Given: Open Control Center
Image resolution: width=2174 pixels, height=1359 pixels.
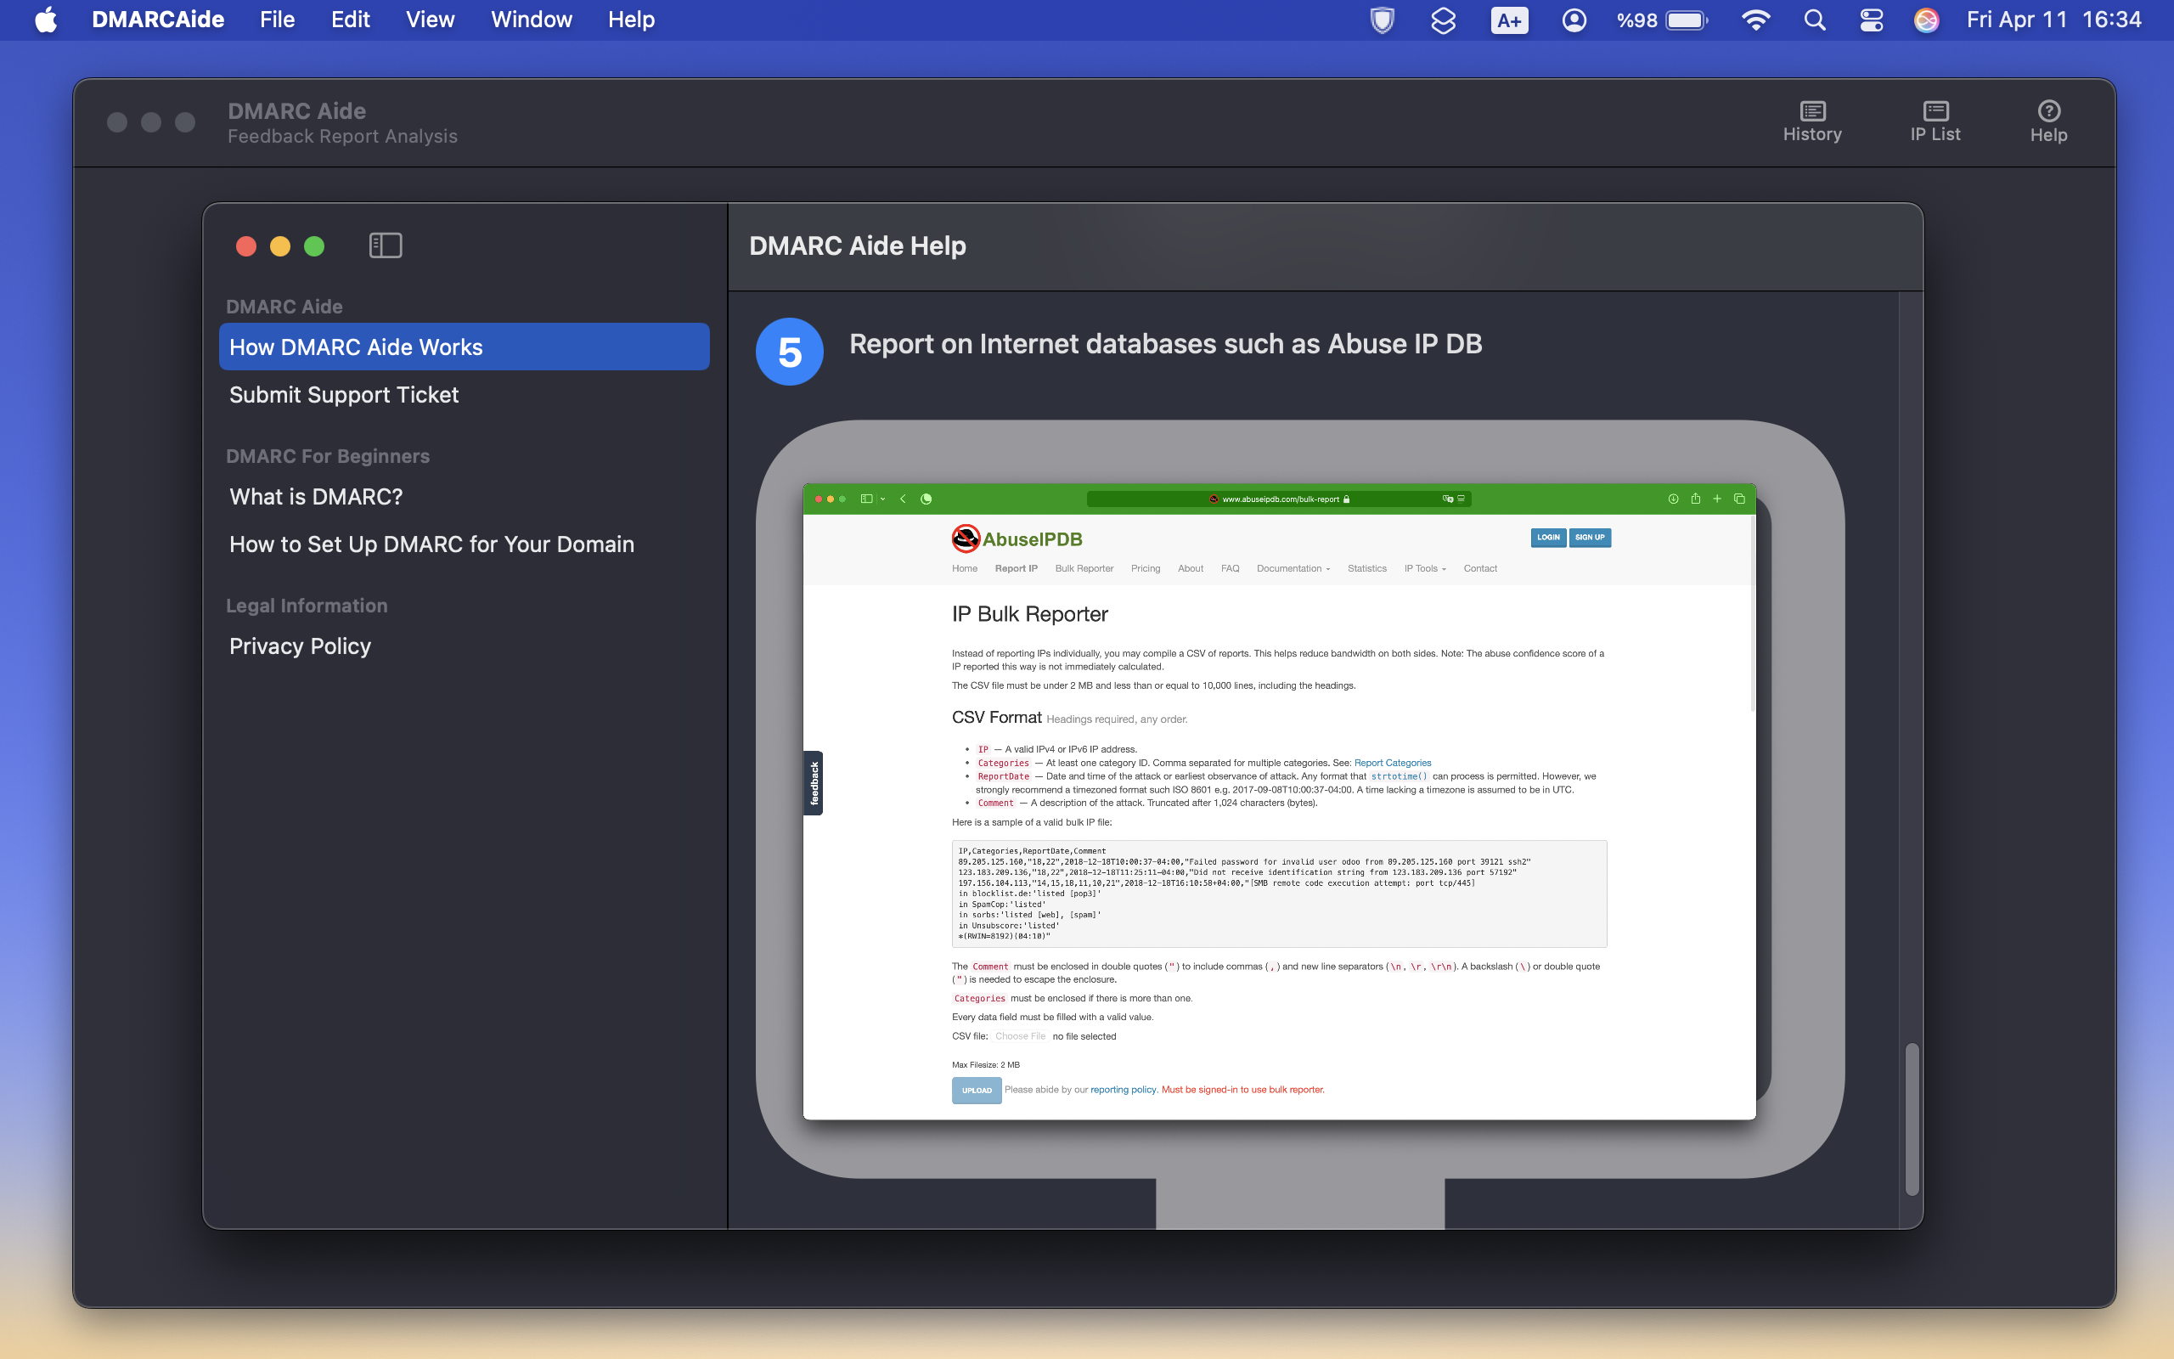Looking at the screenshot, I should [x=1872, y=20].
